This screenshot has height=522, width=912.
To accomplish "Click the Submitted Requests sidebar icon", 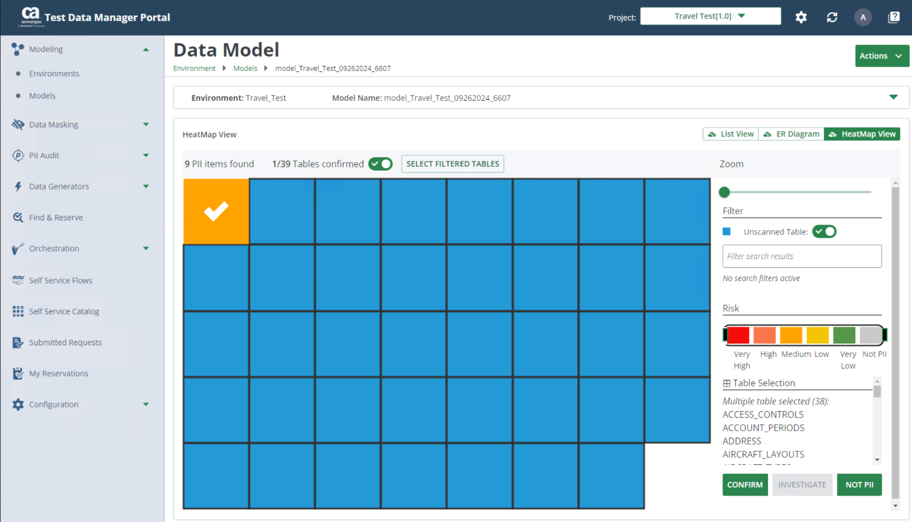I will click(x=18, y=343).
